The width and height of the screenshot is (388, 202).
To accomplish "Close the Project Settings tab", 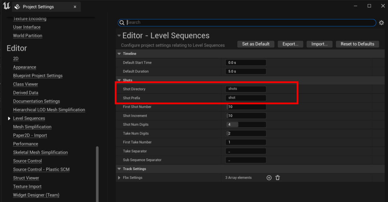I will coord(75,7).
